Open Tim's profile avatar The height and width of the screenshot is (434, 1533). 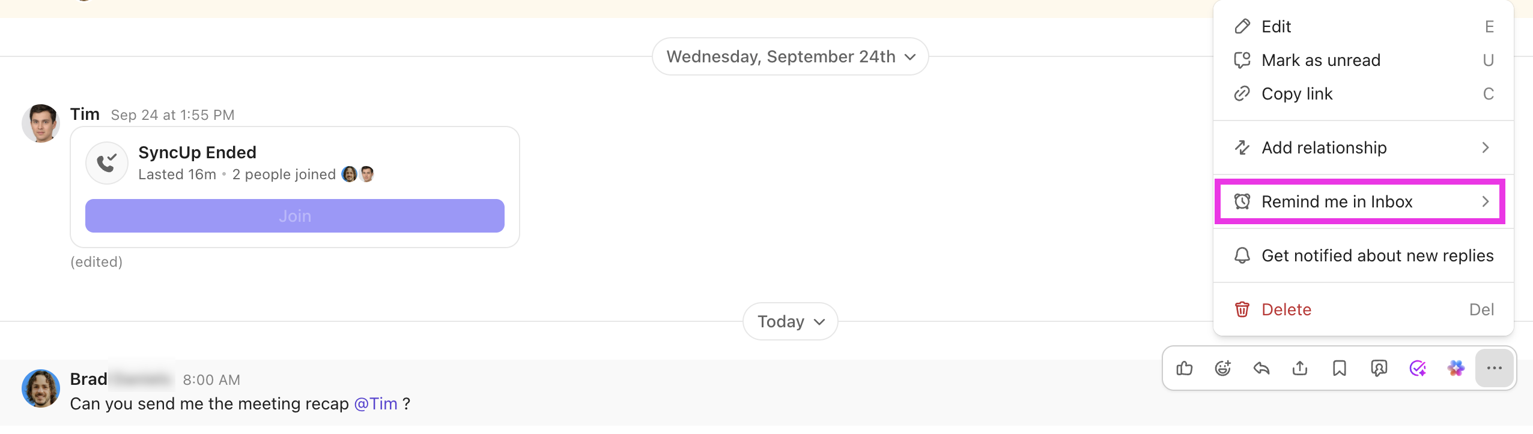41,122
